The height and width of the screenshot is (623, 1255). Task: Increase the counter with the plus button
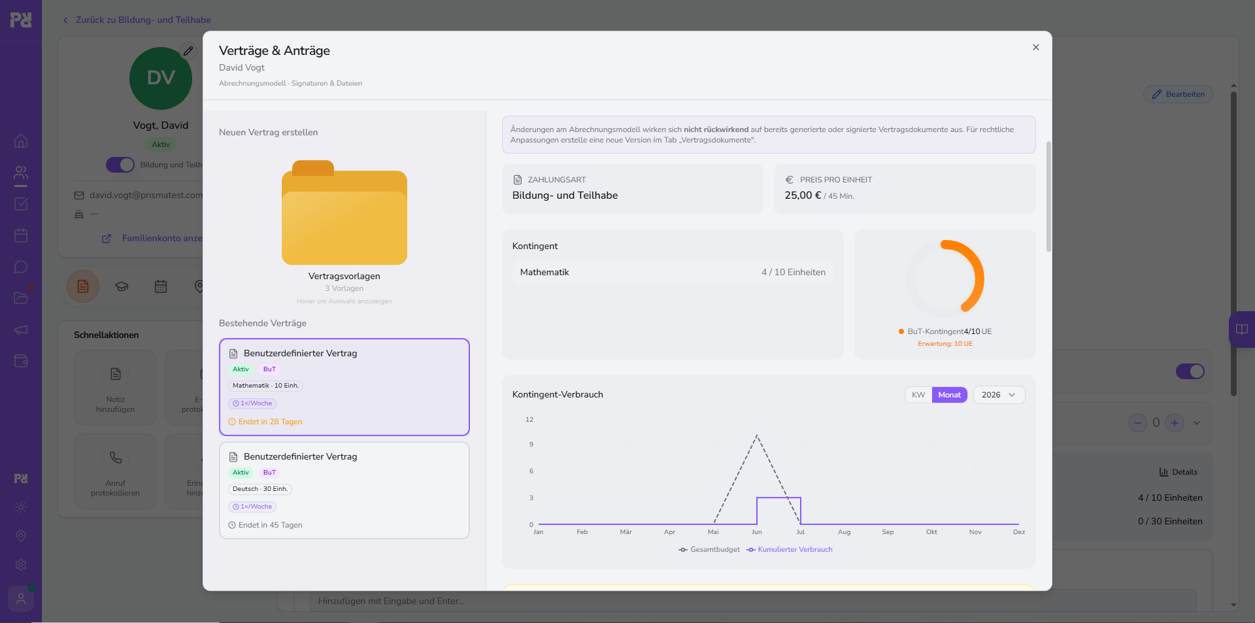point(1175,423)
